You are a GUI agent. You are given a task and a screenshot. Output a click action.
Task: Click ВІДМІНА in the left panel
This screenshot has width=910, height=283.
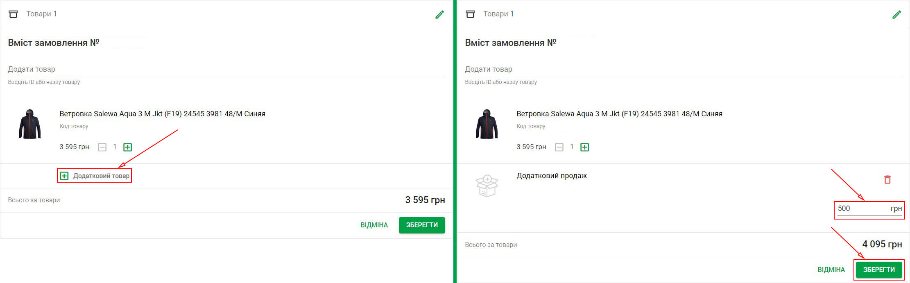(374, 225)
